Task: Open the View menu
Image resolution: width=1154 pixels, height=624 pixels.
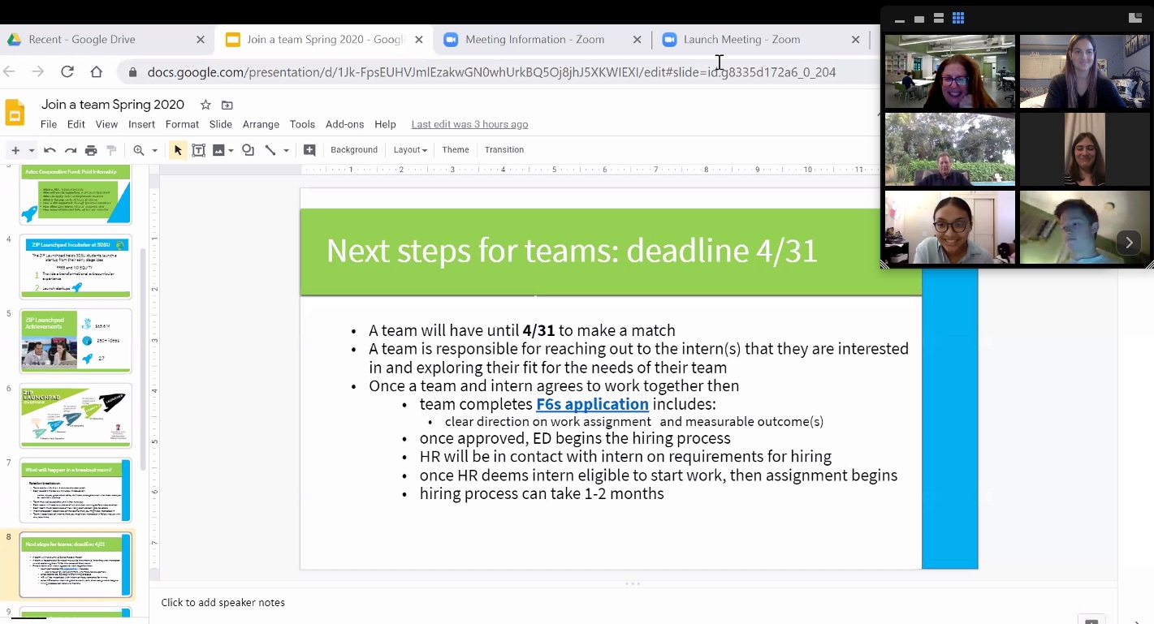Action: 106,124
